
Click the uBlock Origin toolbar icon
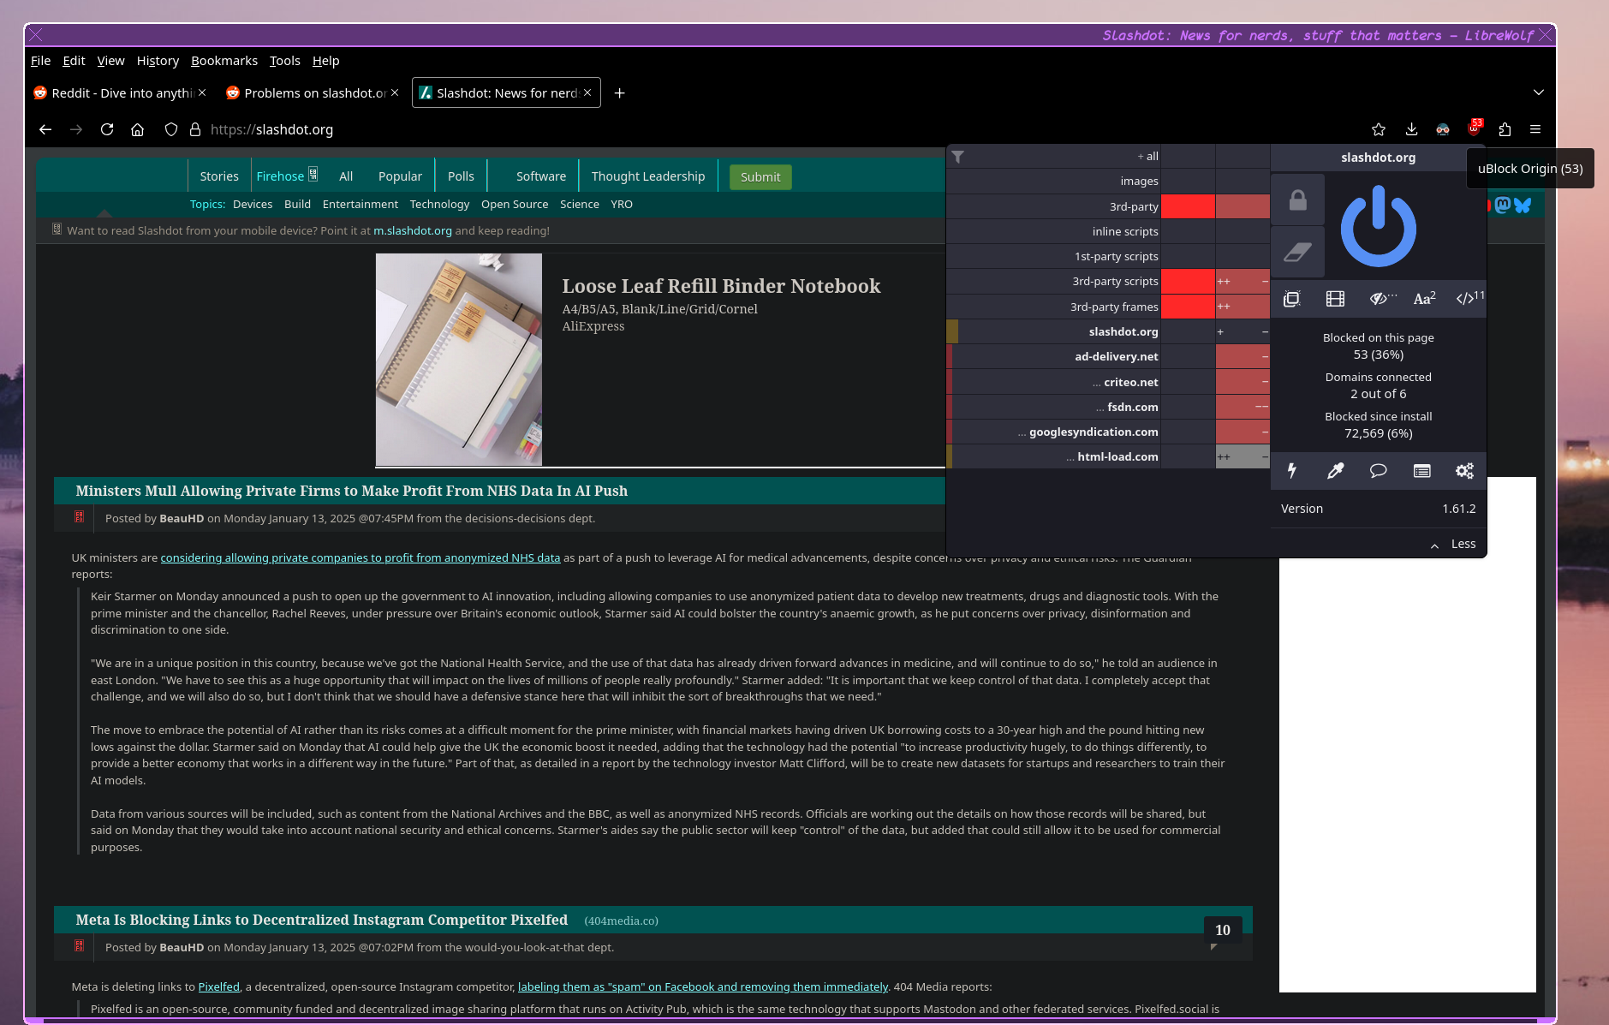pyautogui.click(x=1474, y=129)
